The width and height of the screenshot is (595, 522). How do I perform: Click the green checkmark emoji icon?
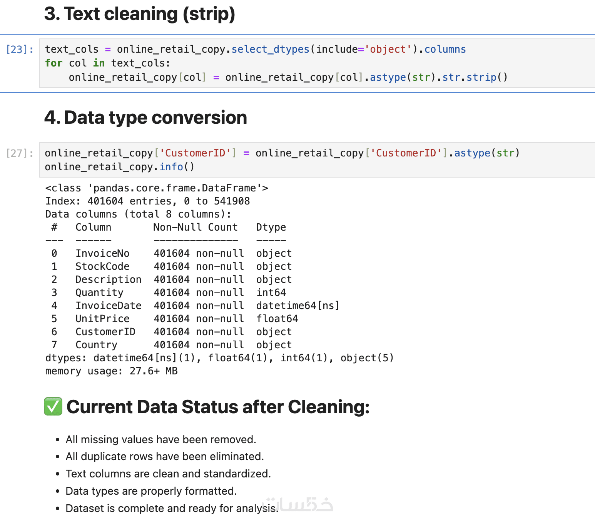(x=53, y=407)
